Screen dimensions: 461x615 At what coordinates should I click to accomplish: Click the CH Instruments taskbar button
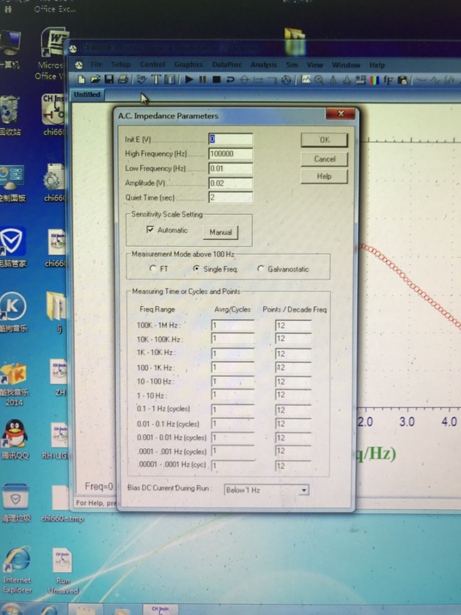click(x=160, y=609)
